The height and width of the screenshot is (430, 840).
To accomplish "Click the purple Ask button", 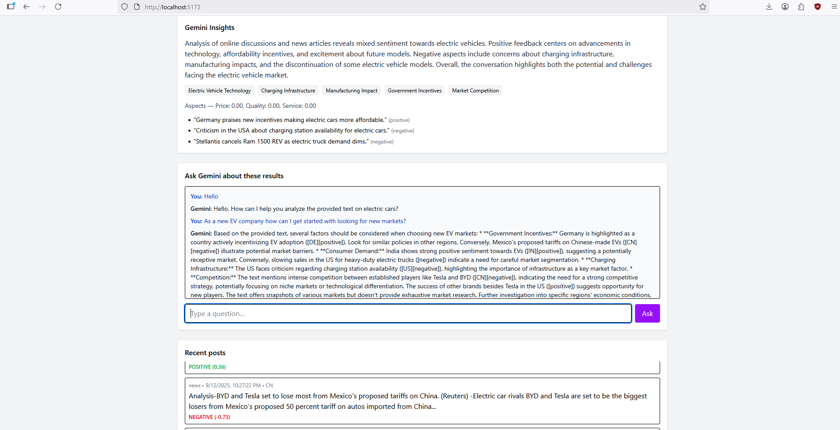I will pyautogui.click(x=647, y=313).
